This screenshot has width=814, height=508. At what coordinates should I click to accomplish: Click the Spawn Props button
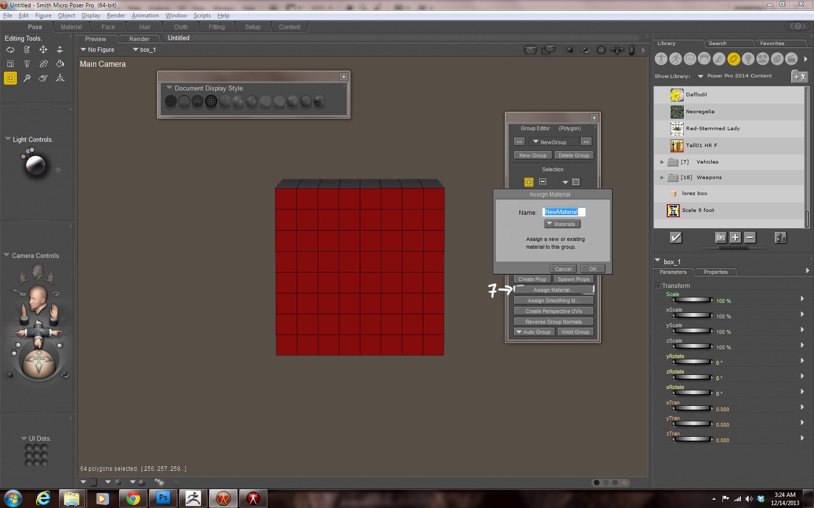[573, 279]
